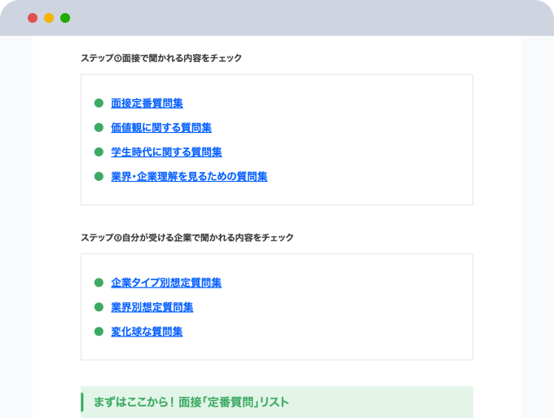Click the ステップ①面接で聞かれる内容をチェック heading
Viewport: 554px width, 418px height.
(161, 59)
